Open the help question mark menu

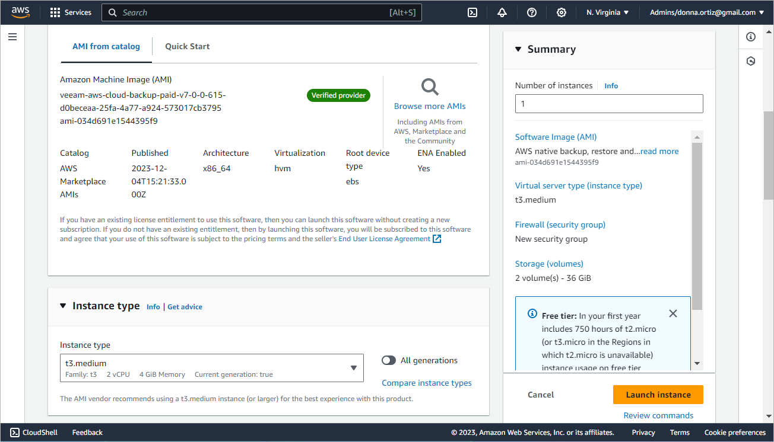coord(532,12)
